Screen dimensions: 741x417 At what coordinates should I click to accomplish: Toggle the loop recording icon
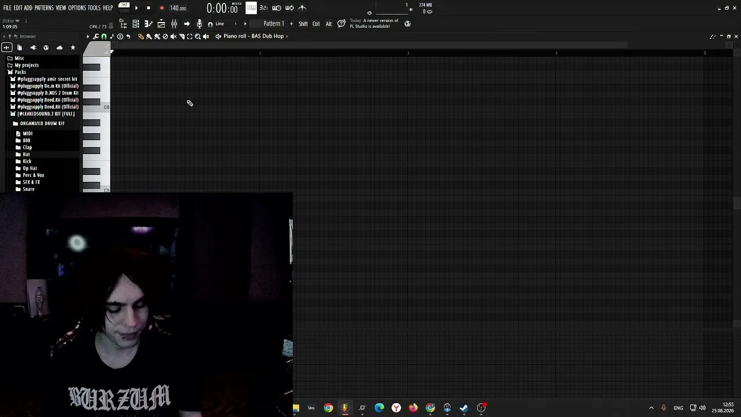pos(289,8)
